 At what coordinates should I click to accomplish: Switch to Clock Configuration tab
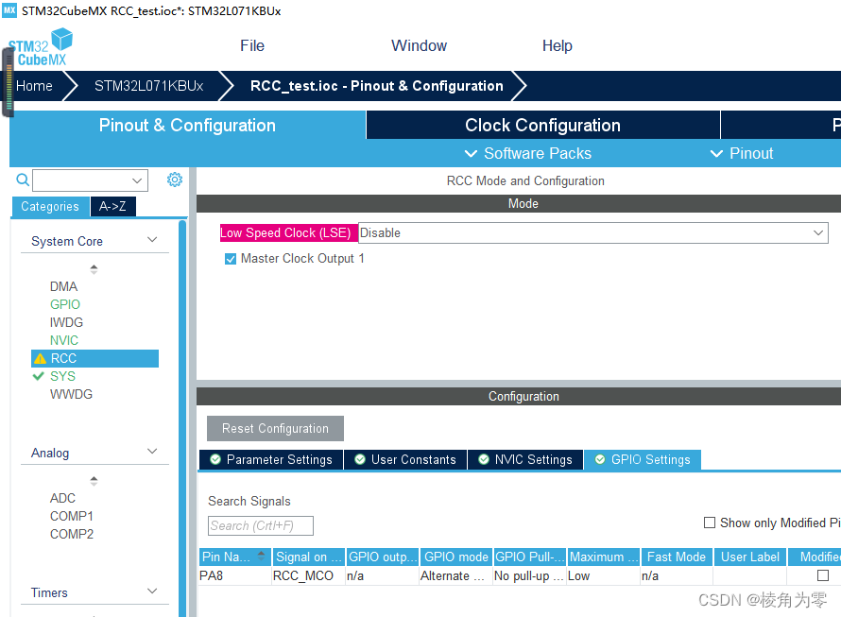(542, 125)
